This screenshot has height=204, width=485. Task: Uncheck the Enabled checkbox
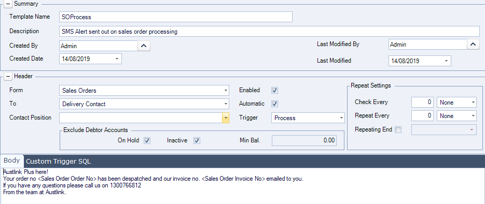[274, 91]
